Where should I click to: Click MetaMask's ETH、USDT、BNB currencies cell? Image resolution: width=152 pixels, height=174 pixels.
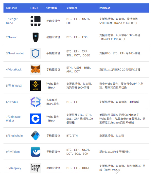pos(79,70)
